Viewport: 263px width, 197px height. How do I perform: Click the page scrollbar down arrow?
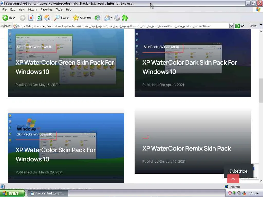point(261,181)
